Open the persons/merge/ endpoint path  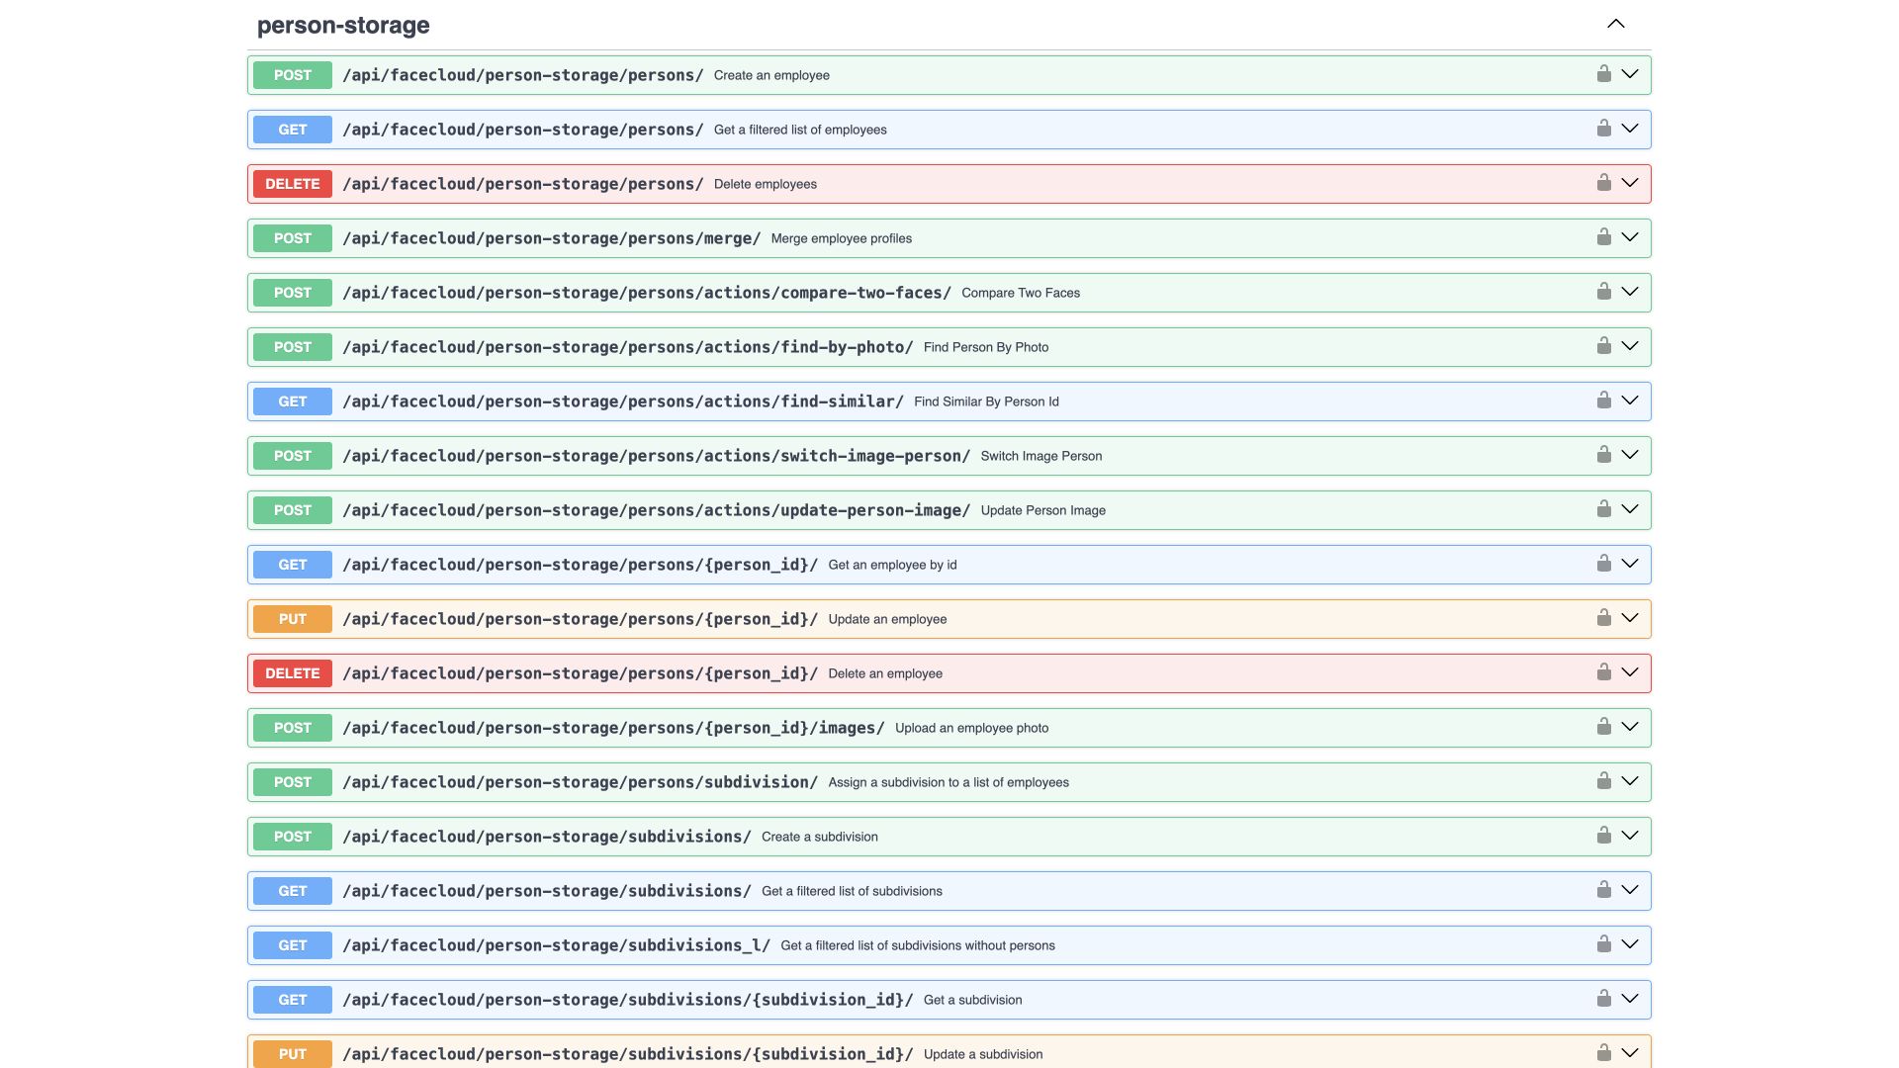coord(552,238)
